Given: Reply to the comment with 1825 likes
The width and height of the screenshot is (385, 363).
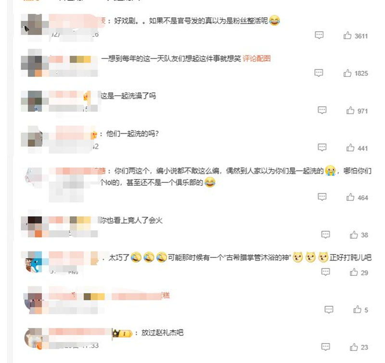Looking at the screenshot, I should point(319,73).
